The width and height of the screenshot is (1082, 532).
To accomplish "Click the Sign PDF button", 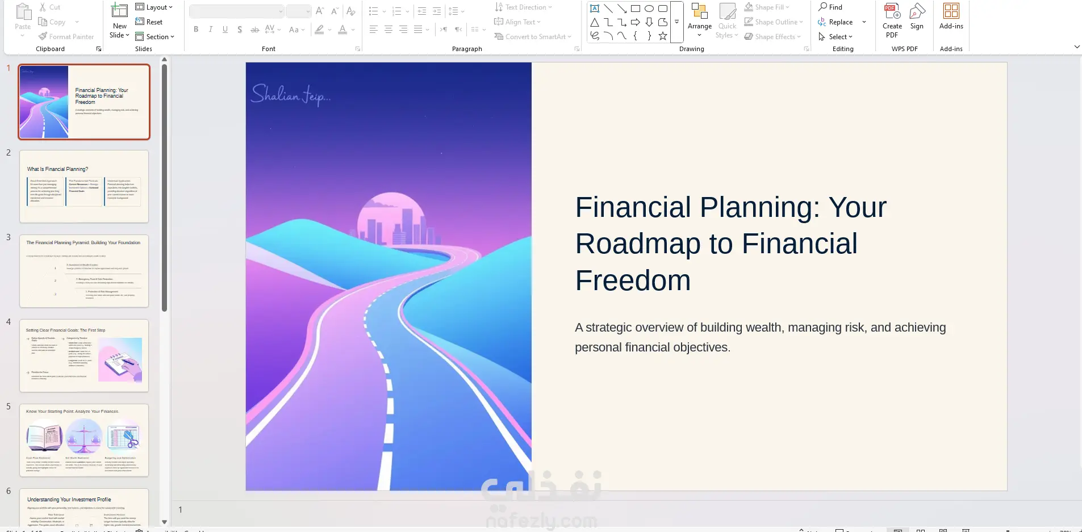I will [917, 17].
